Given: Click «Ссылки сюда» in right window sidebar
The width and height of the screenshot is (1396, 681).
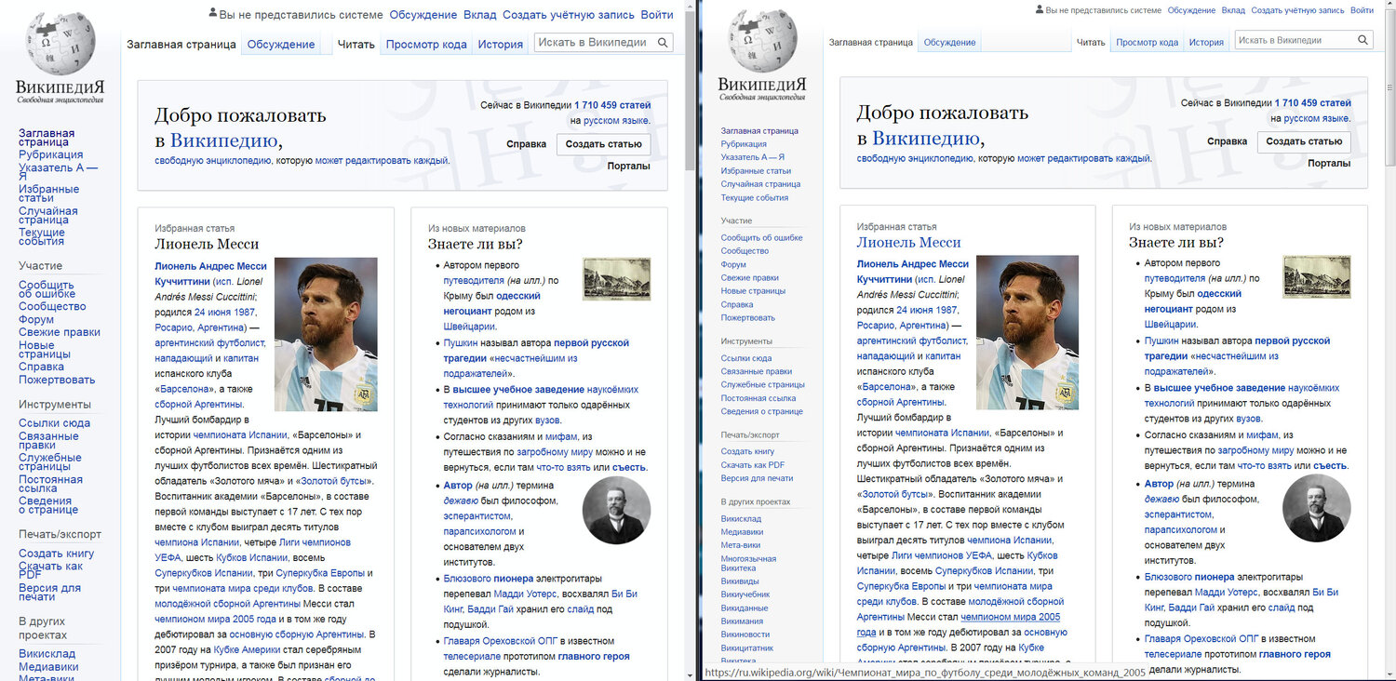Looking at the screenshot, I should (746, 358).
